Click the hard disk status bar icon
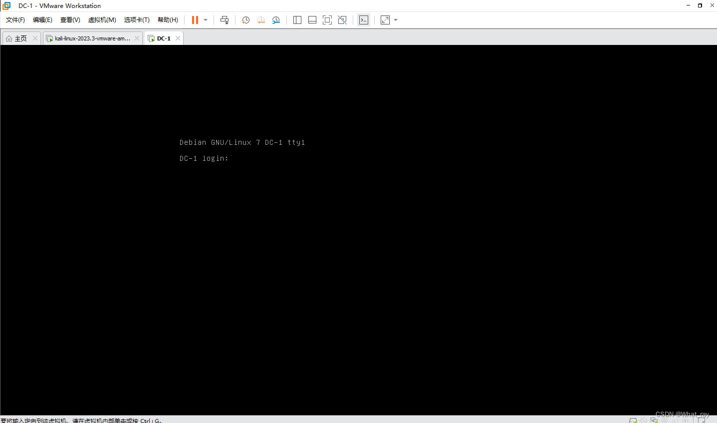This screenshot has width=717, height=423. pyautogui.click(x=633, y=421)
